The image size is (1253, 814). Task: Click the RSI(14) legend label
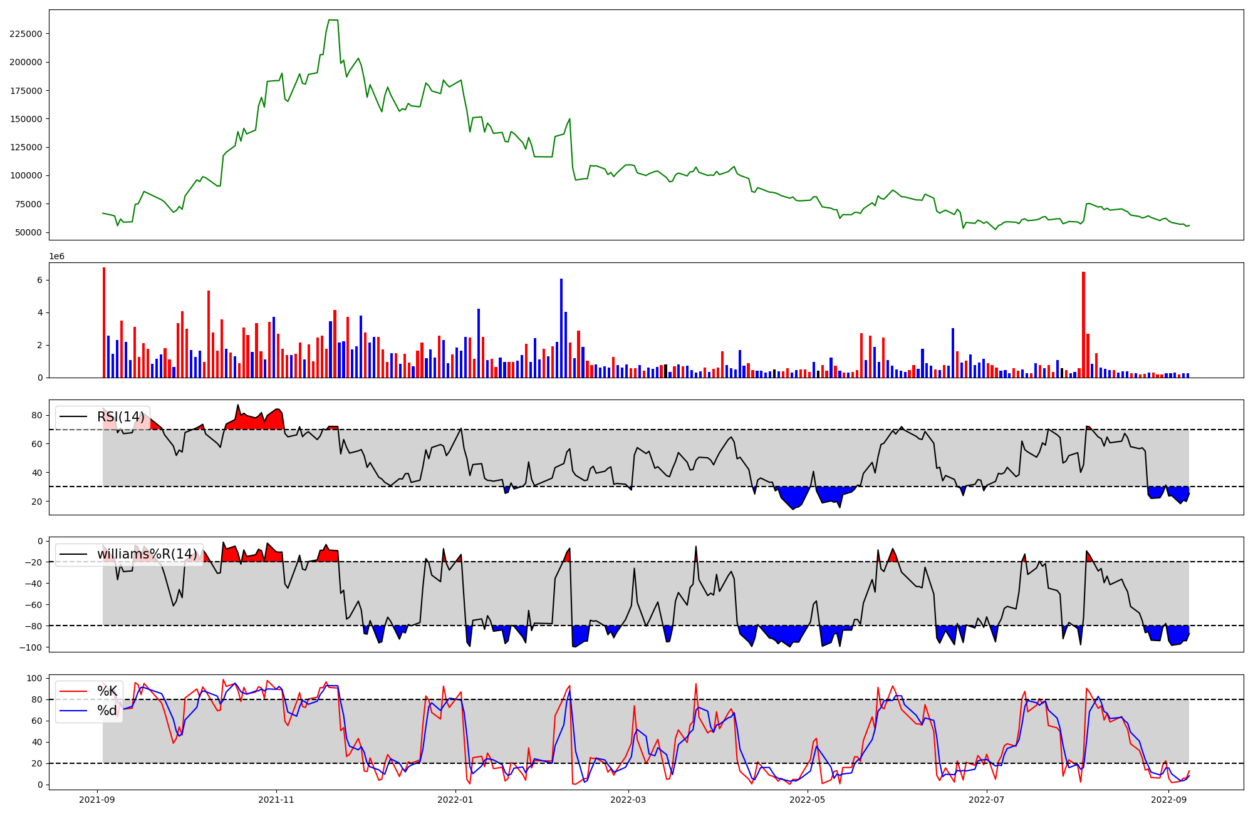click(120, 417)
